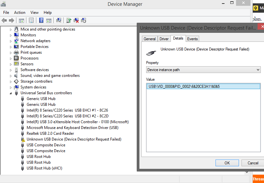This screenshot has width=264, height=183.
Task: Click the USB cable icon in Properties dialog
Action: coord(151,53)
